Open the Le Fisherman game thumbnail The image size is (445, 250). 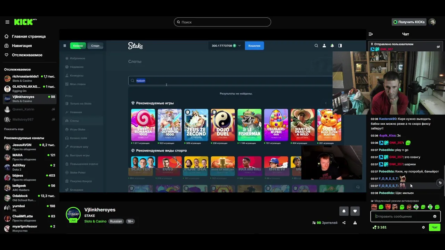(x=249, y=125)
